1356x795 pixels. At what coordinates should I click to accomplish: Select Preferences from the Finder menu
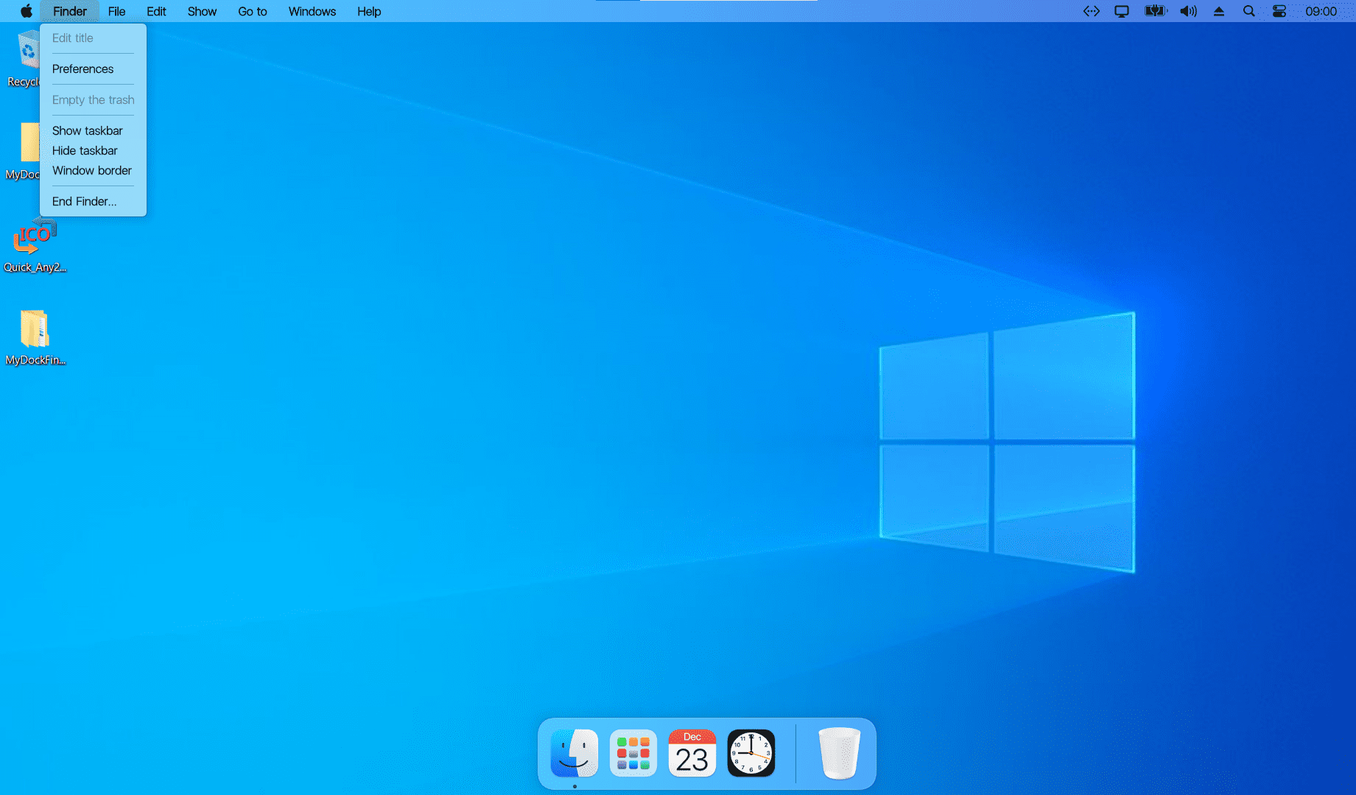82,69
